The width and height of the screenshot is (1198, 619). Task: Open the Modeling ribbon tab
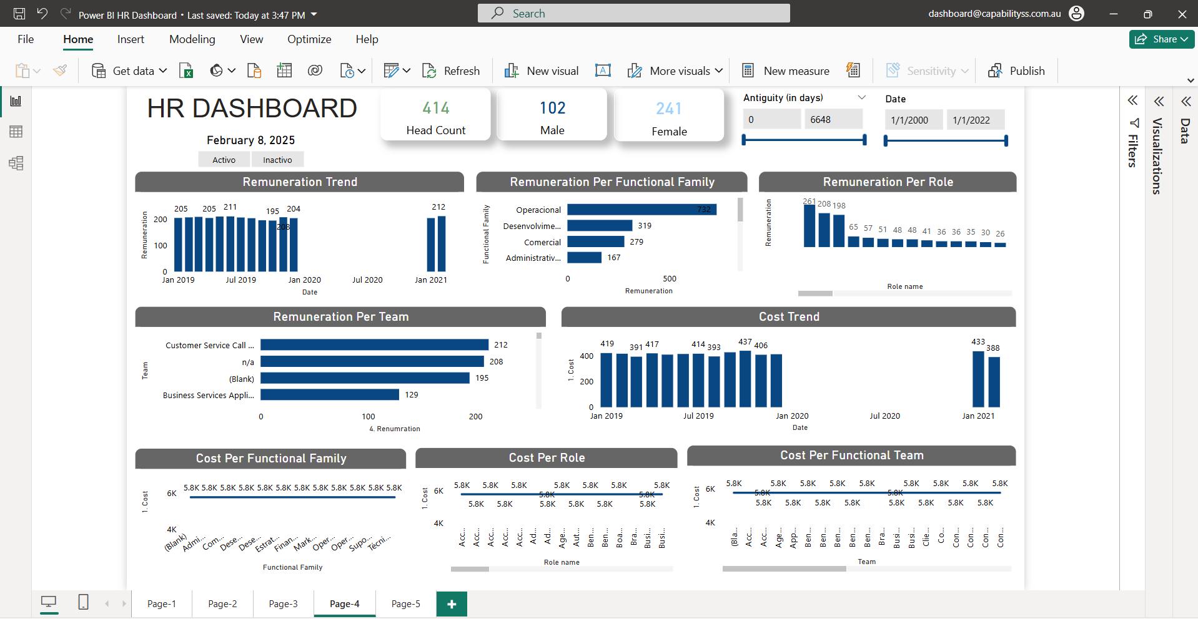192,39
